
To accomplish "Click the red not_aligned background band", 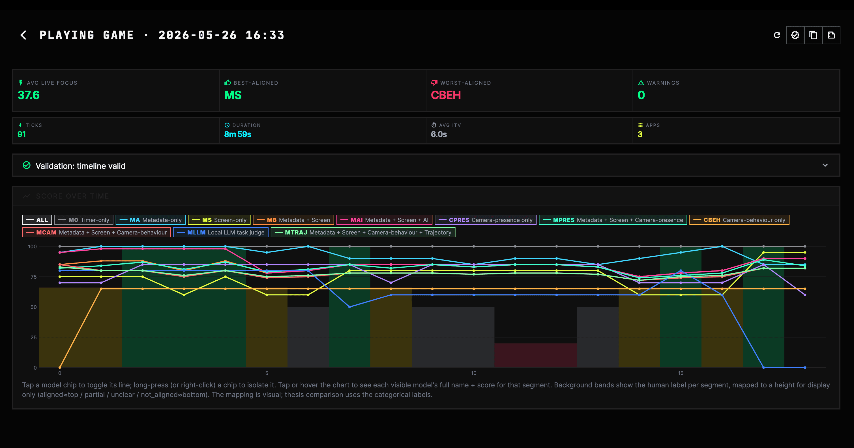I will (536, 355).
